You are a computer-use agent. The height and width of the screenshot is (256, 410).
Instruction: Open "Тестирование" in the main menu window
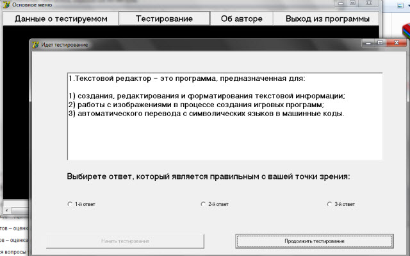(164, 19)
